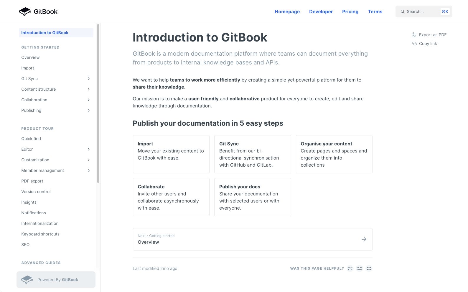Image resolution: width=468 pixels, height=292 pixels.
Task: Rate page with the happy face
Action: [369, 268]
